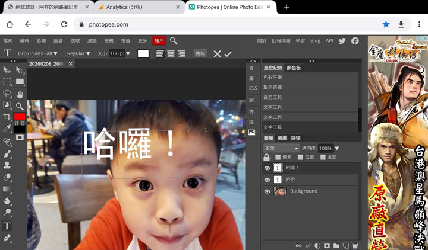Switch to the 路徑 tab

point(295,138)
